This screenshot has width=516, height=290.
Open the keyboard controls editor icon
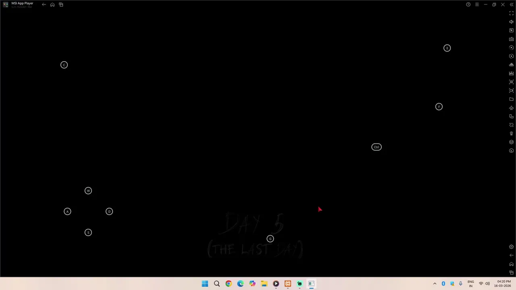(512, 39)
